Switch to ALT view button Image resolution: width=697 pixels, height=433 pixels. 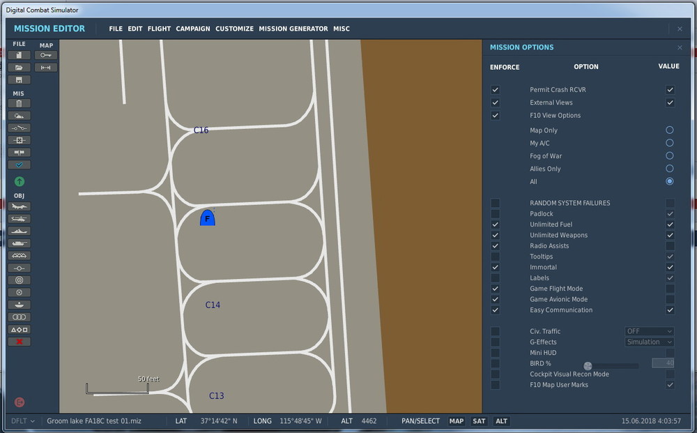[x=501, y=421]
